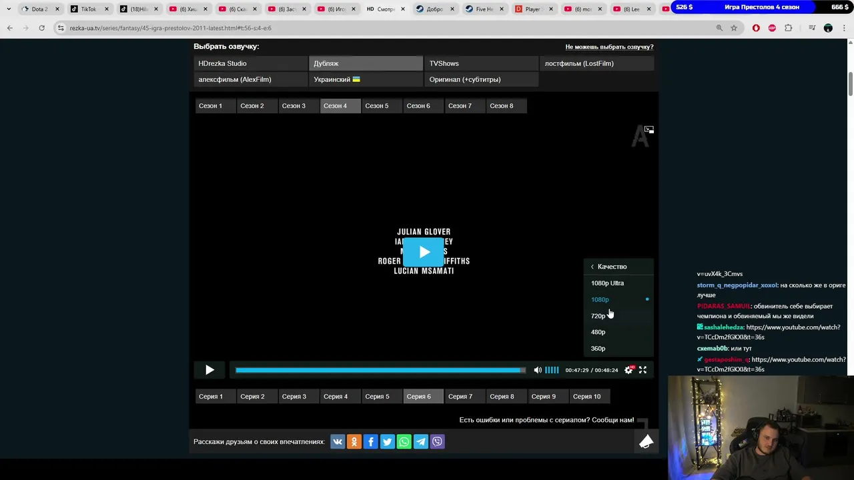Share via the Odnoklassniki icon
The image size is (854, 480).
(x=354, y=441)
